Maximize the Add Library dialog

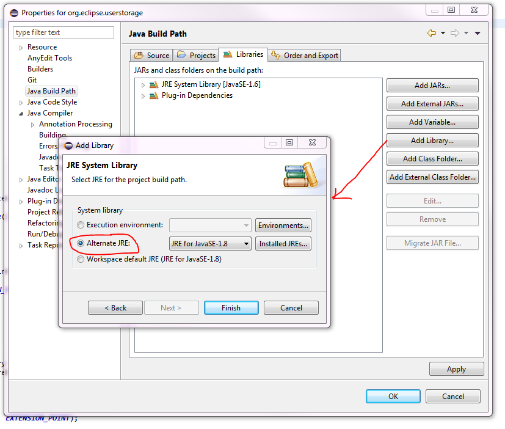click(x=289, y=142)
